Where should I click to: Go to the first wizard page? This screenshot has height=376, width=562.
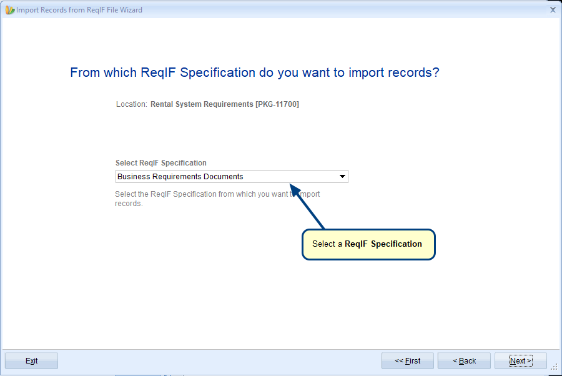408,360
